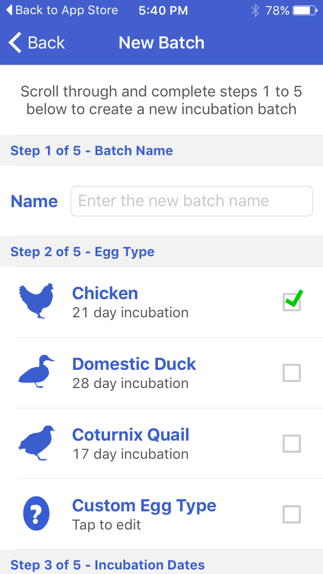Tap the question mark custom egg icon
Screen dimensions: 323x574
[36, 514]
